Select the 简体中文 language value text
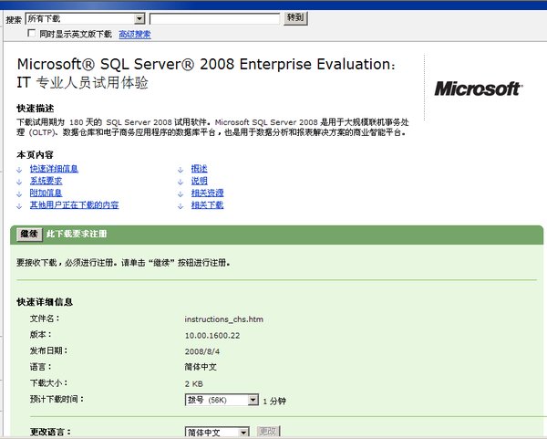Viewport: 547px width, 439px height. [x=201, y=367]
